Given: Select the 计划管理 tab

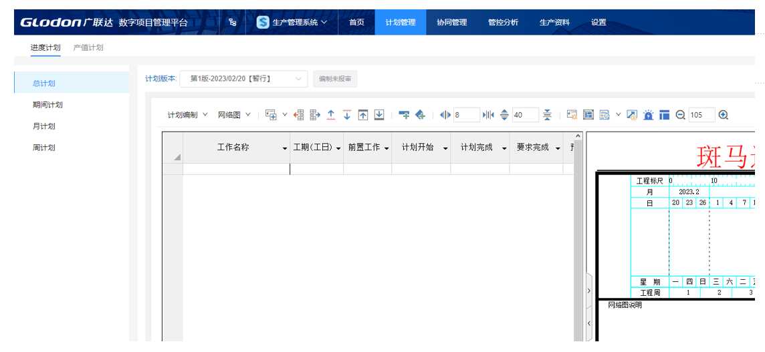Looking at the screenshot, I should (x=401, y=22).
